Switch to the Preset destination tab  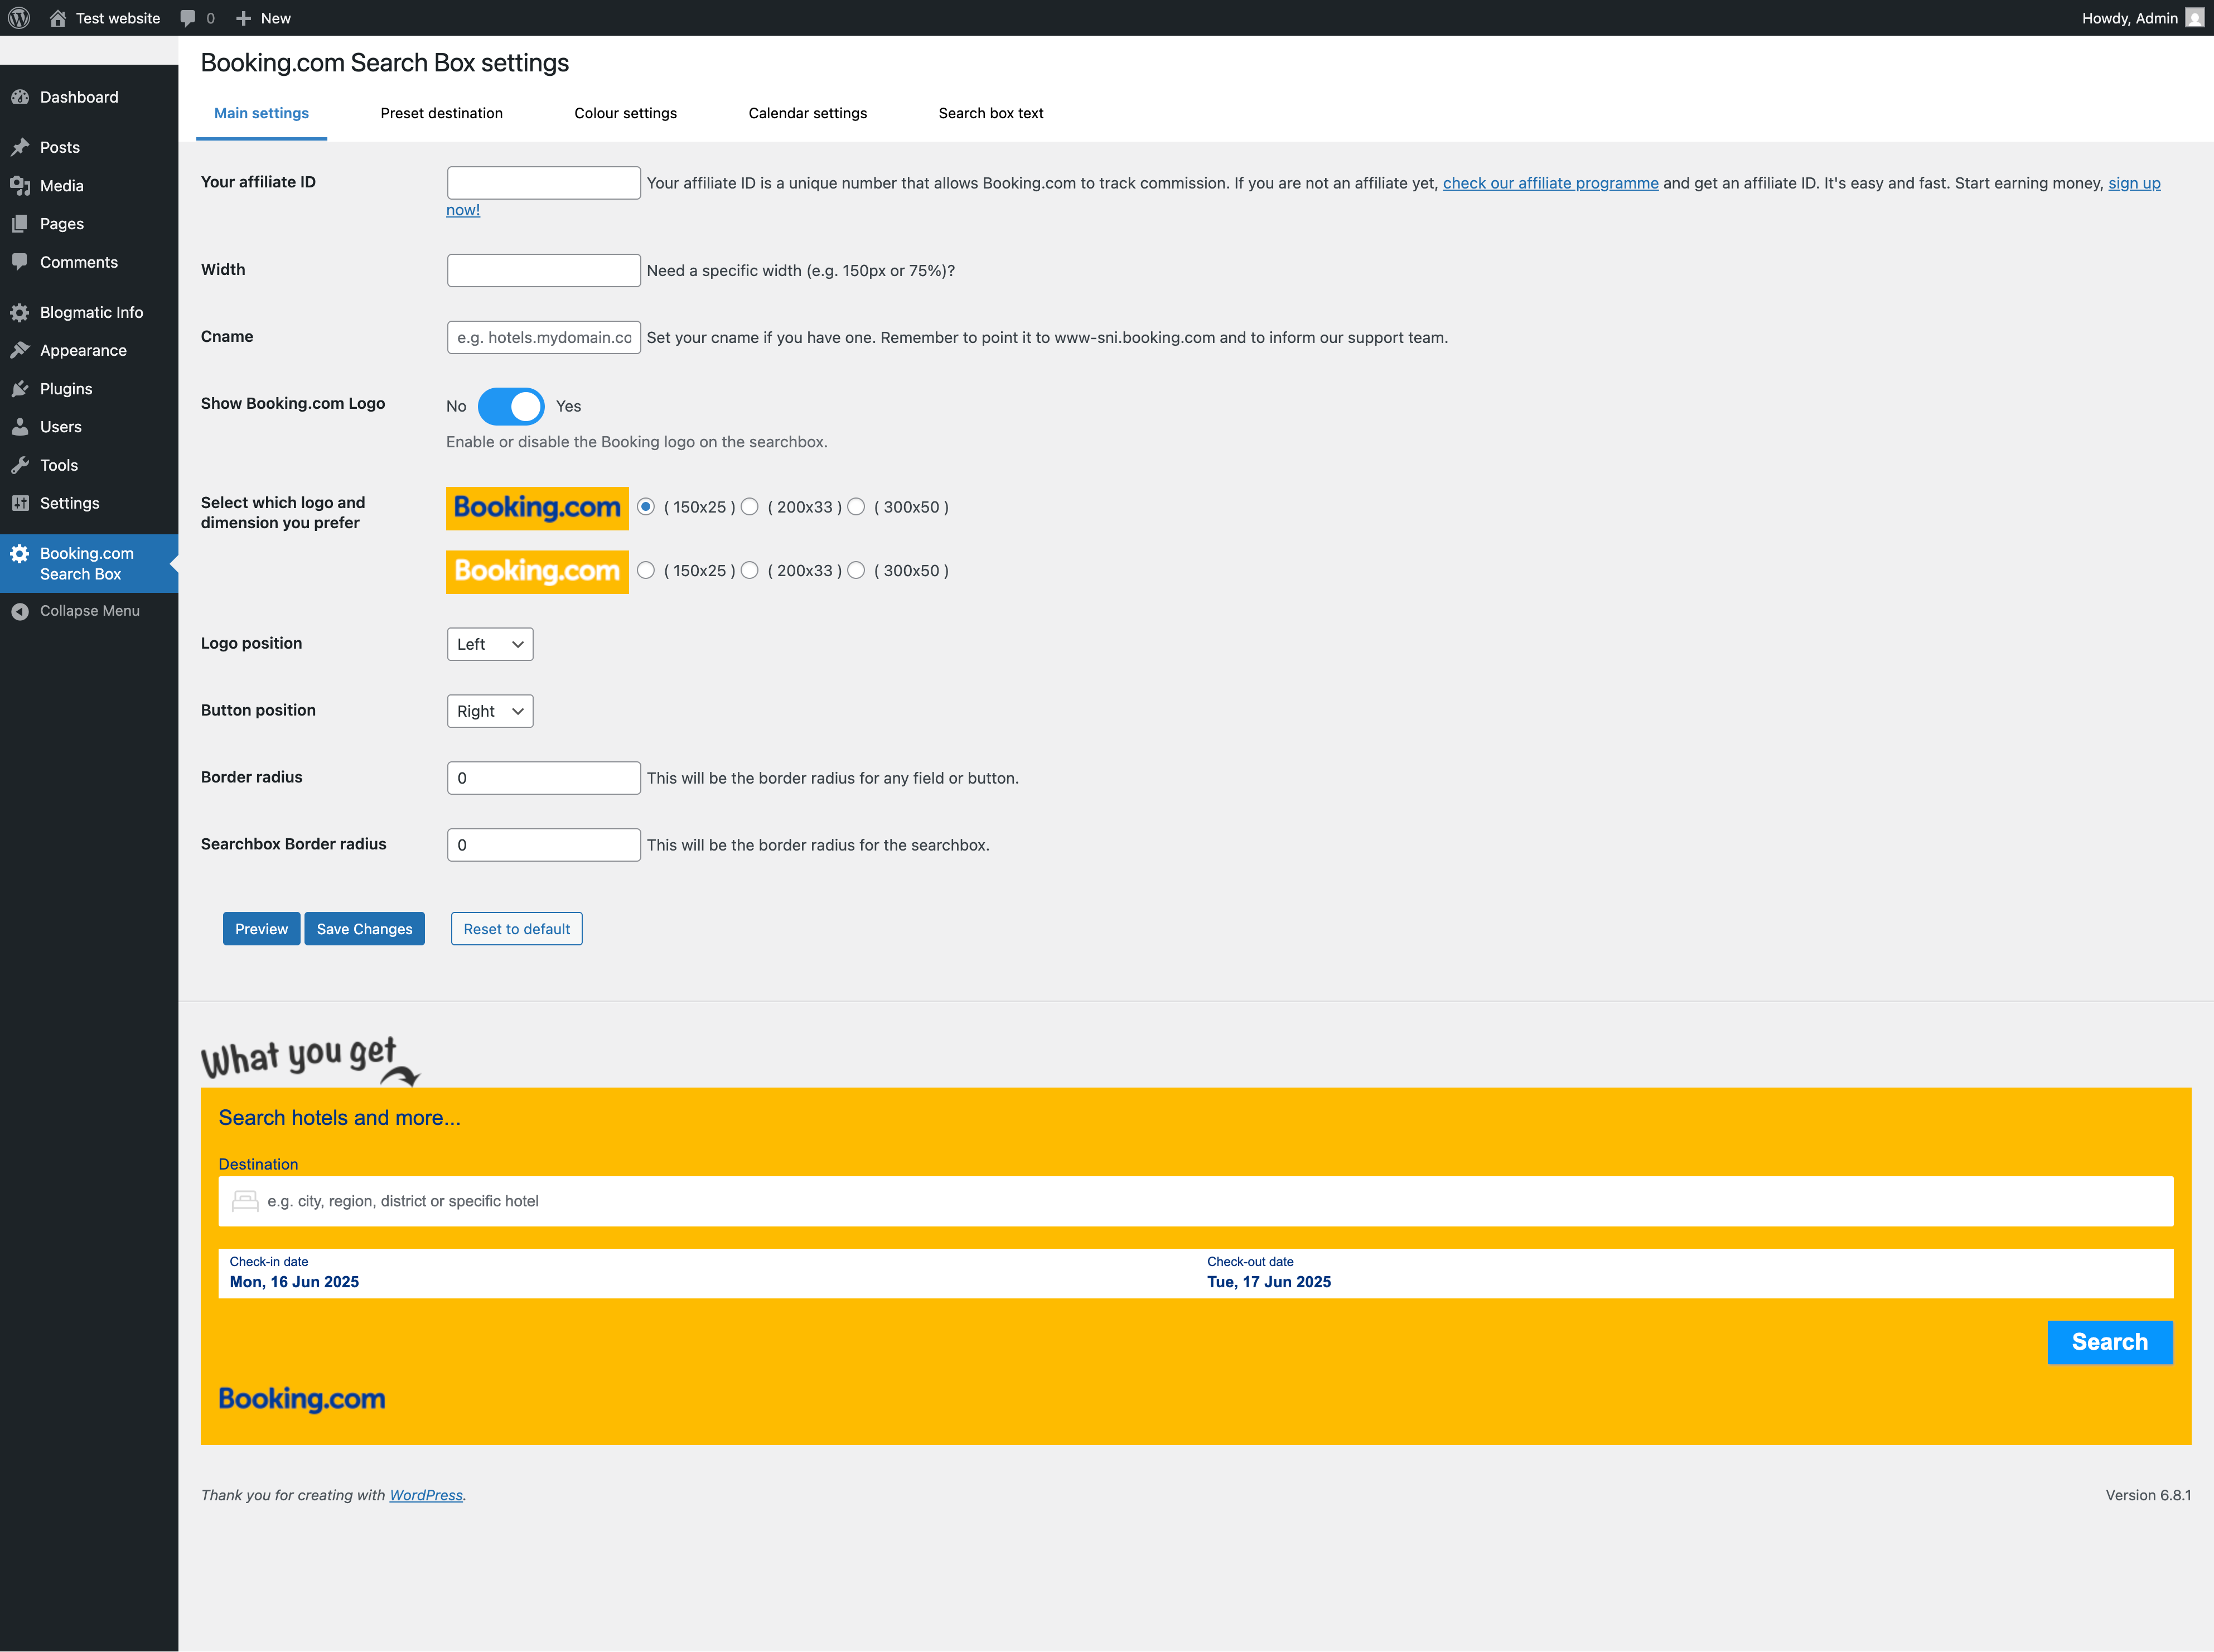pos(441,113)
